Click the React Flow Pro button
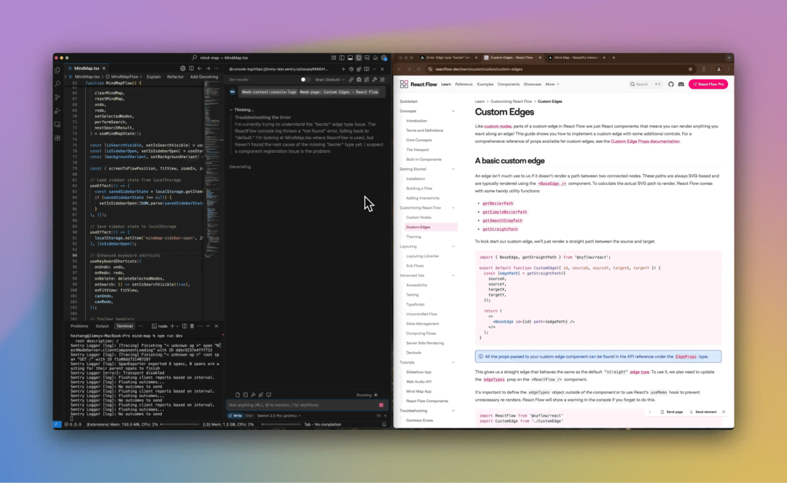The height and width of the screenshot is (483, 787). point(708,85)
